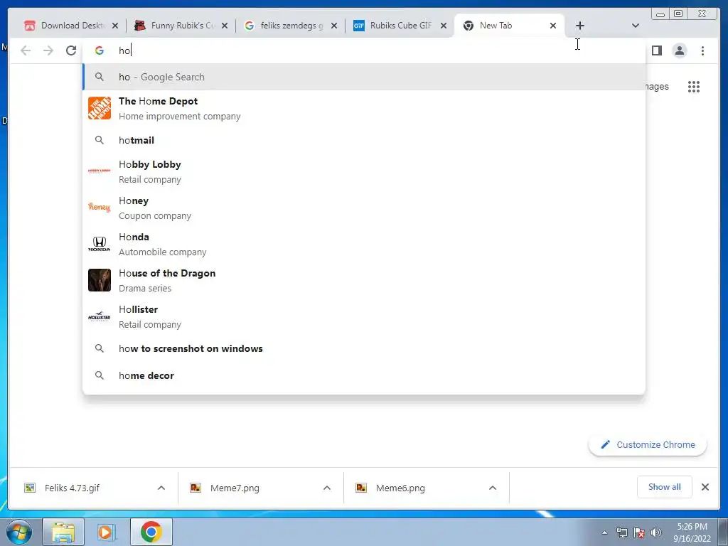
Task: Click the Hobby Lobby logo suggestion
Action: pos(100,171)
